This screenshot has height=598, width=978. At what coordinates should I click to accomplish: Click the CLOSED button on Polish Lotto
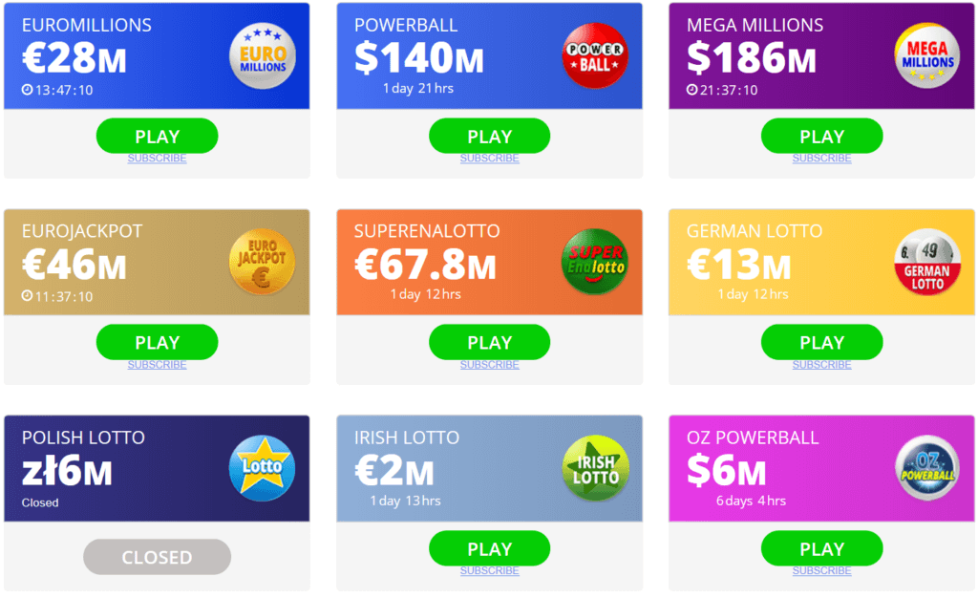(x=156, y=557)
